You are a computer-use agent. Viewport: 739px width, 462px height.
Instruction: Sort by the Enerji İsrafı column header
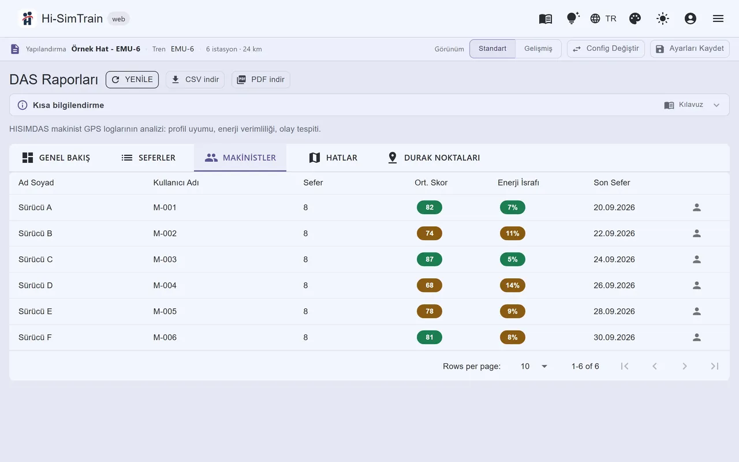point(518,182)
